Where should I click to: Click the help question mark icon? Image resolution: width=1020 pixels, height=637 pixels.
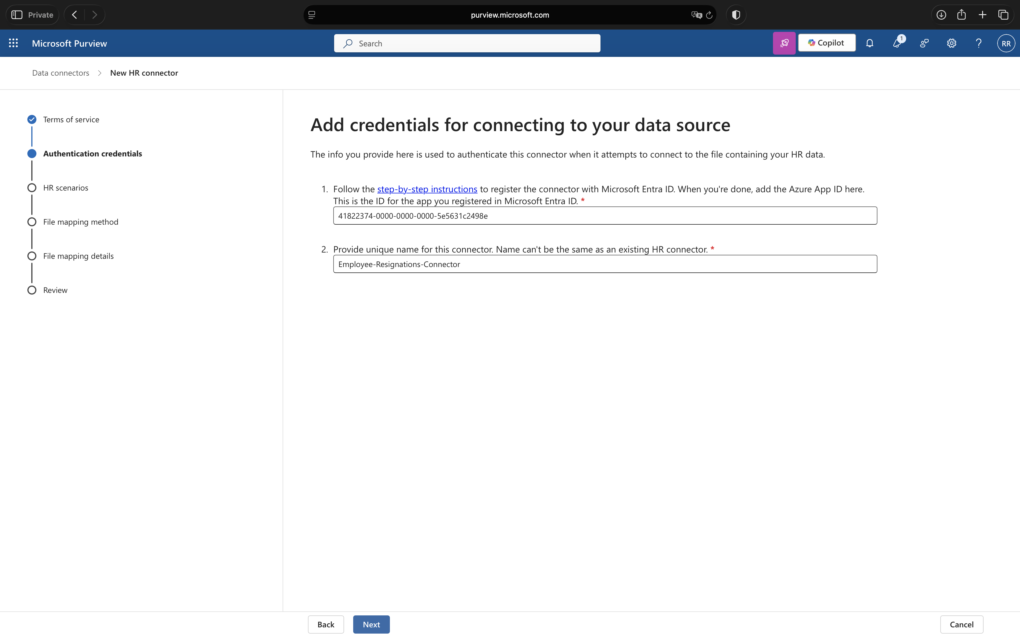click(x=978, y=43)
